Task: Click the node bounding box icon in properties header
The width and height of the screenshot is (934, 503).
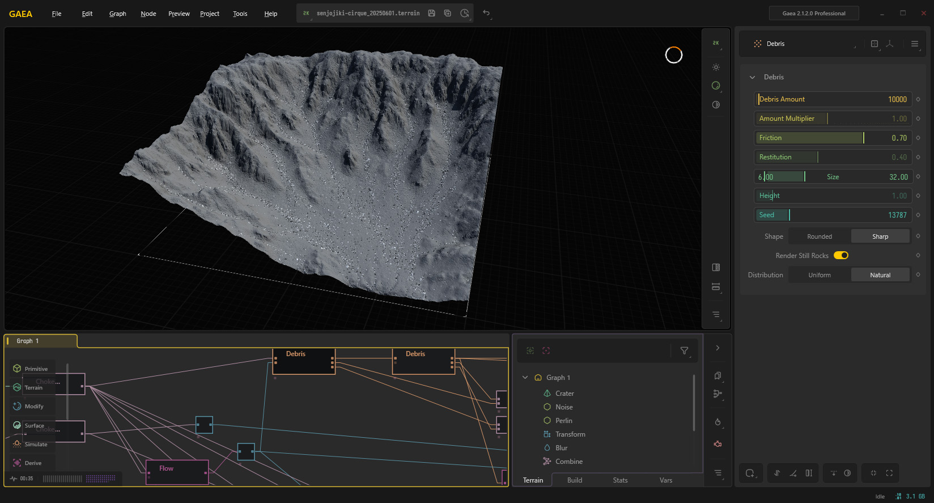Action: 874,44
